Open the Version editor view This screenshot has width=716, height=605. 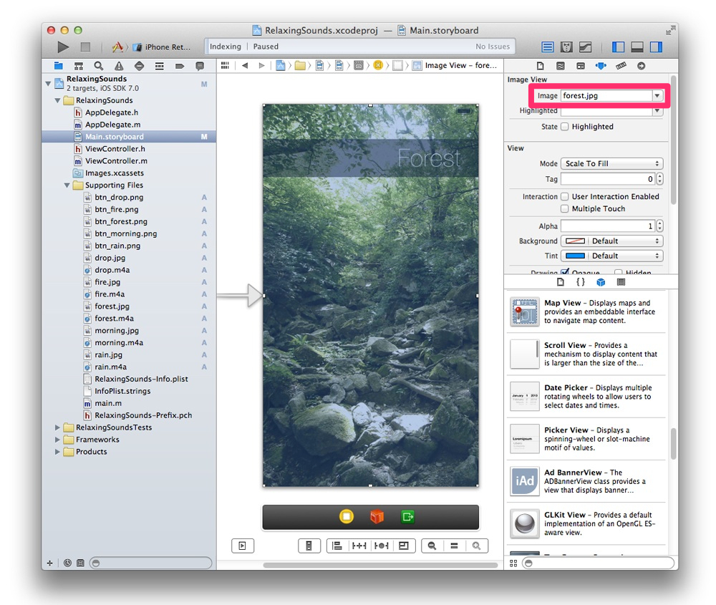tap(585, 47)
